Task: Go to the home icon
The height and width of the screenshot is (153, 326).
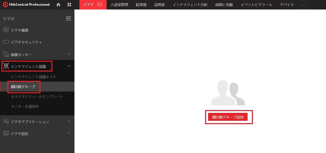Action: tap(58, 5)
